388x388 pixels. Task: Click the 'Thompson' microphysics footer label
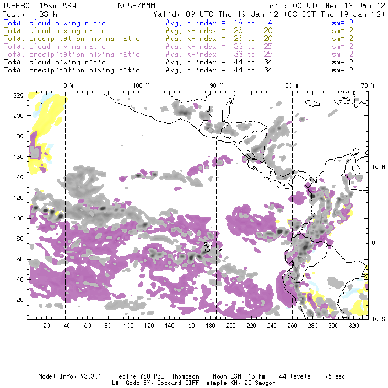[x=185, y=376]
